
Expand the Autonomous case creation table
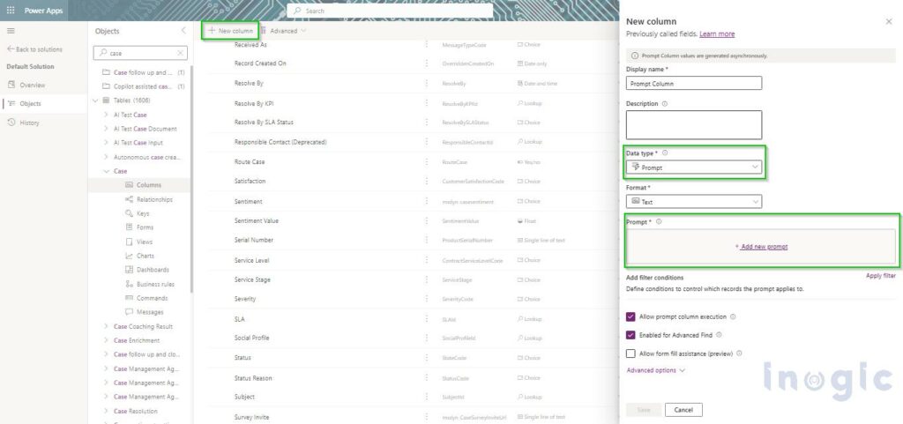pyautogui.click(x=106, y=157)
